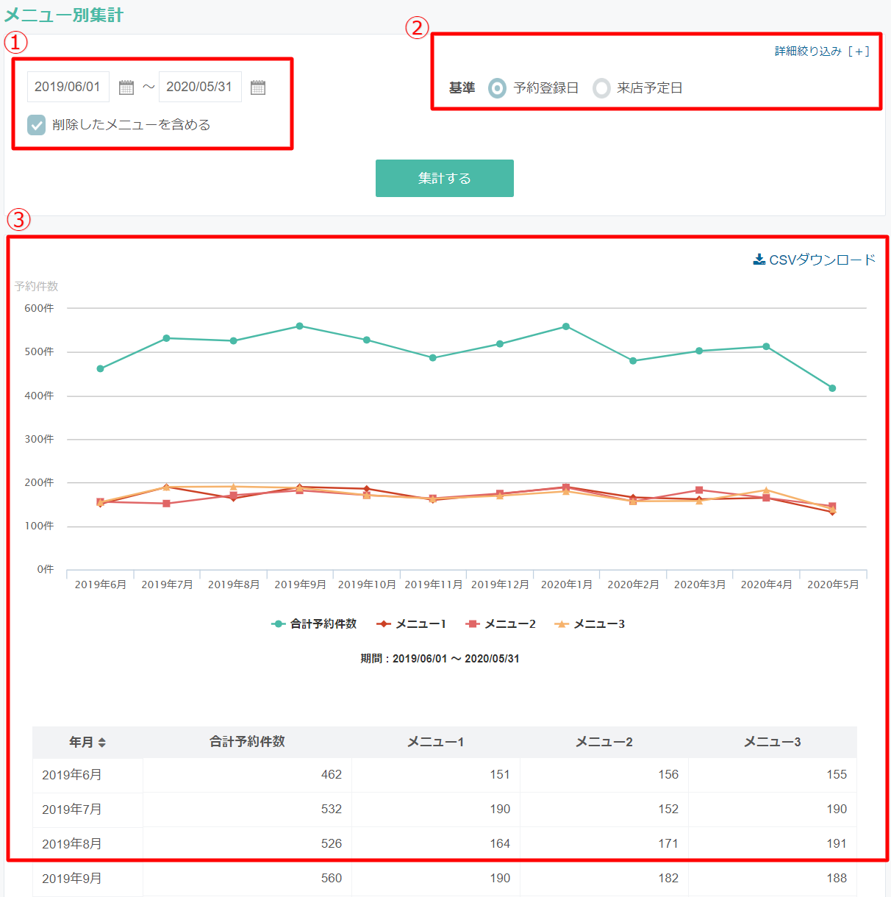Viewport: 891px width, 897px height.
Task: Click the メニュー2 table column header
Action: coord(604,742)
